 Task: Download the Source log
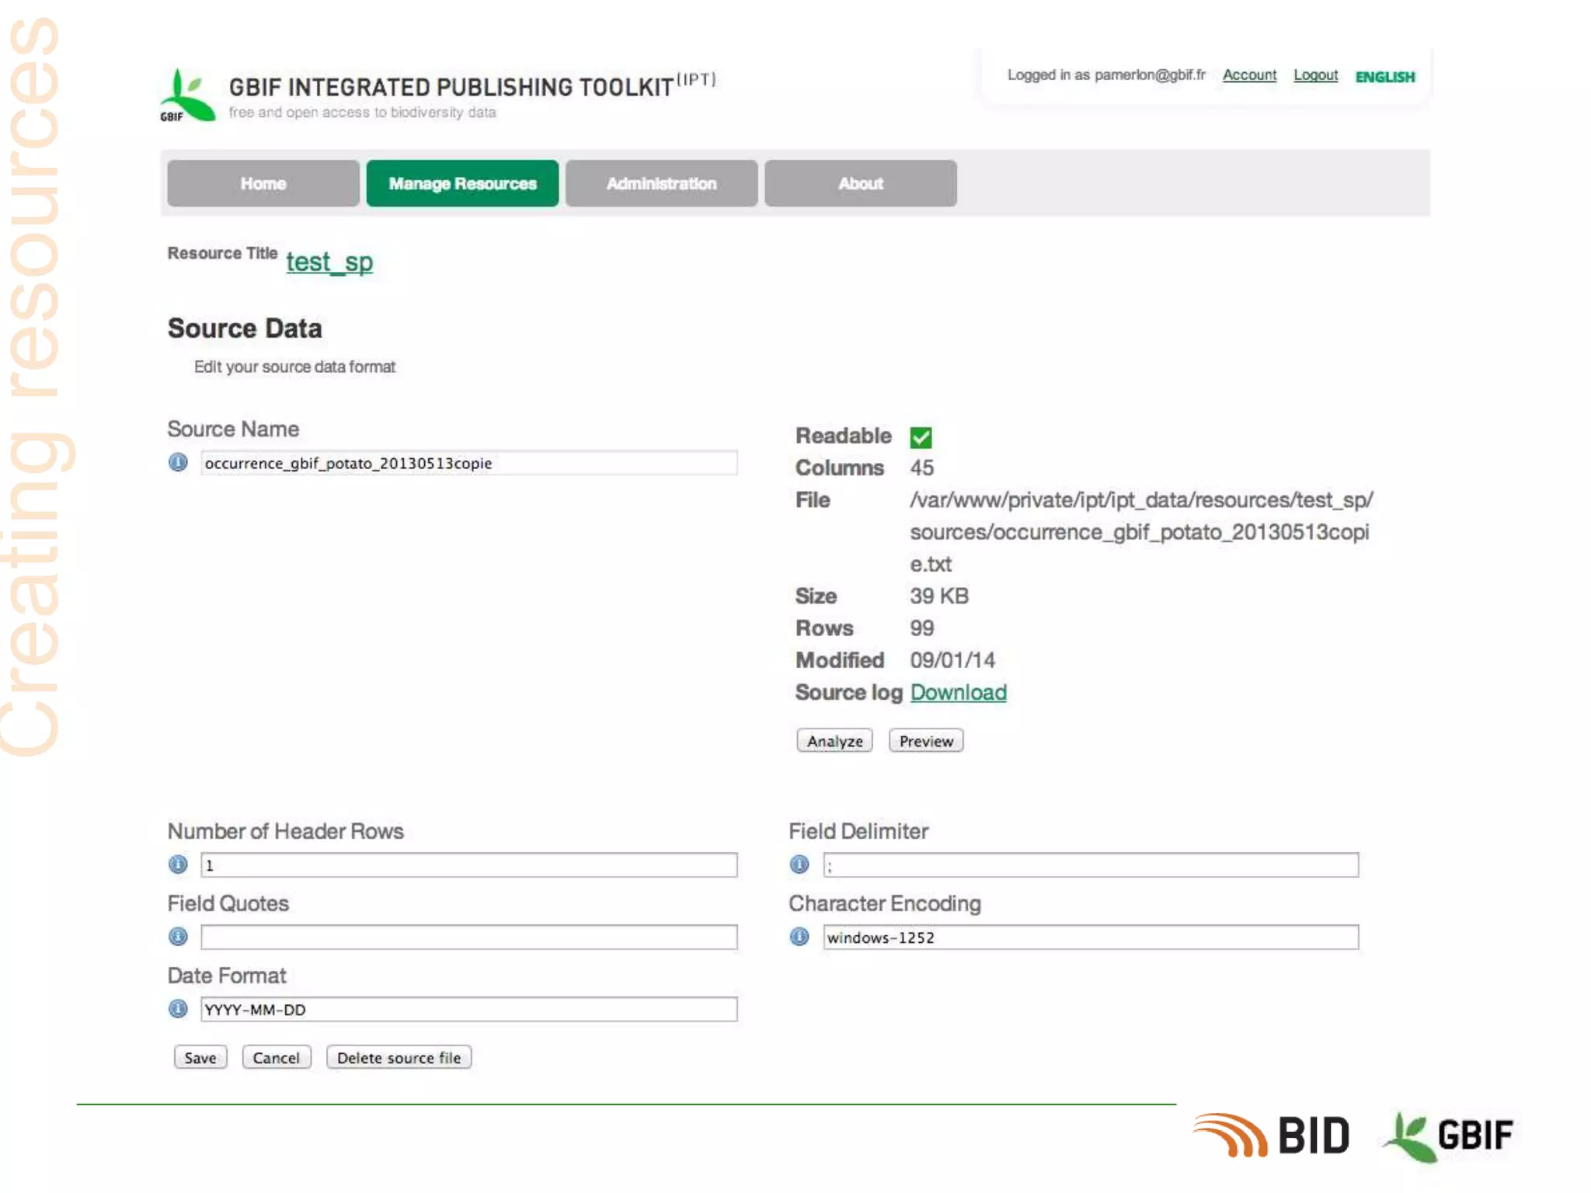(x=958, y=692)
